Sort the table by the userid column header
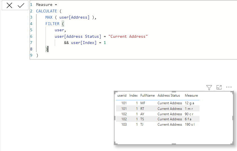The height and width of the screenshot is (151, 237). pyautogui.click(x=122, y=96)
